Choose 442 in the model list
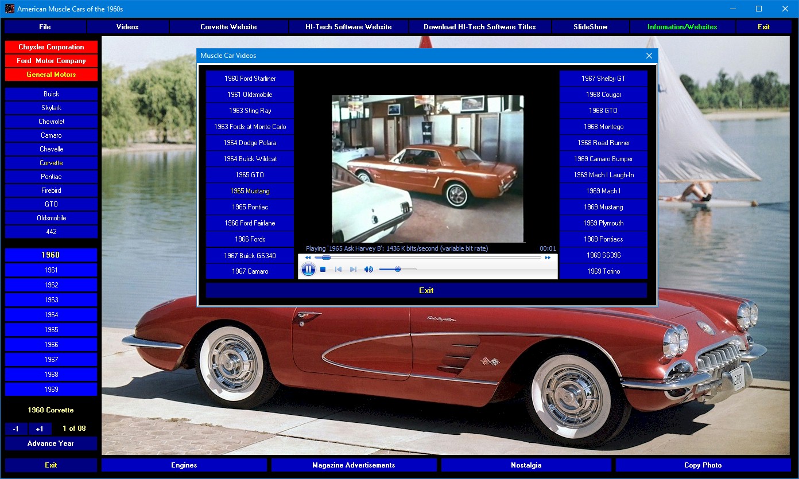The image size is (799, 479). [x=52, y=232]
